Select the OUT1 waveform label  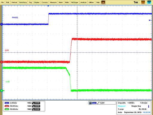[x=7, y=50]
